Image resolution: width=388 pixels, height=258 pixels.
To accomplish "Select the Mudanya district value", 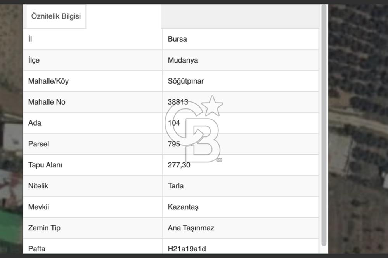I will (183, 60).
